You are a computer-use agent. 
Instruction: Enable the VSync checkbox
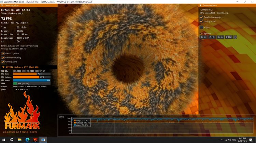[201, 27]
